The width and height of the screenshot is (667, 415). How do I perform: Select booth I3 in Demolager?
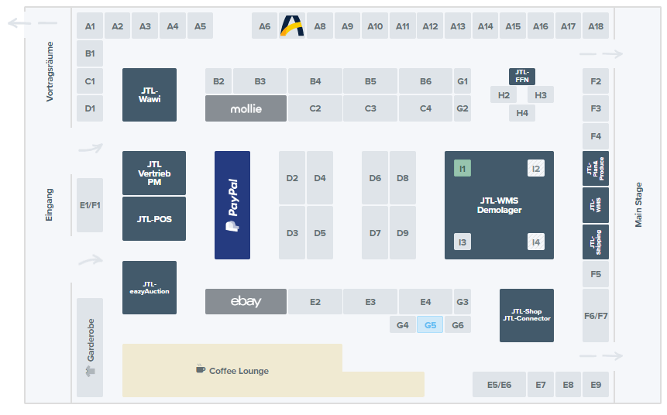pos(462,242)
